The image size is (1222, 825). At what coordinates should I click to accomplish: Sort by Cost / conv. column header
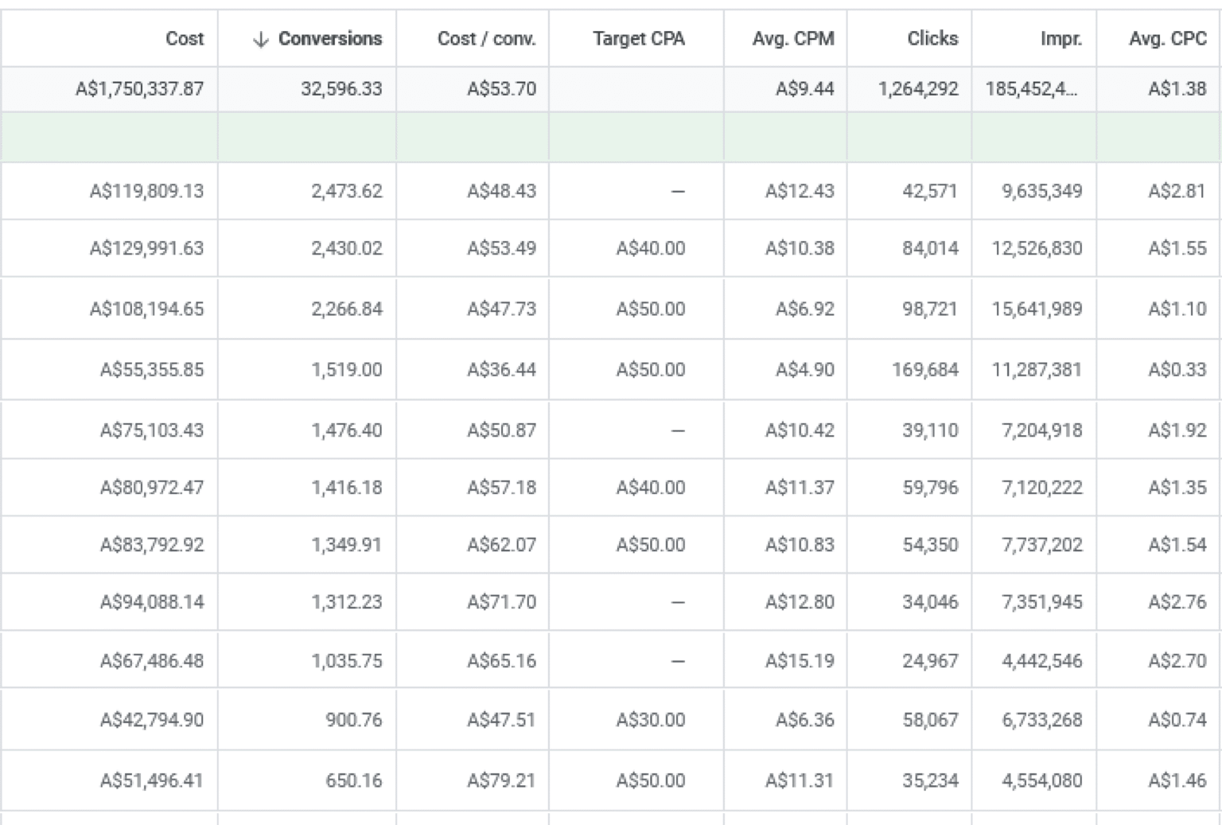tap(486, 39)
